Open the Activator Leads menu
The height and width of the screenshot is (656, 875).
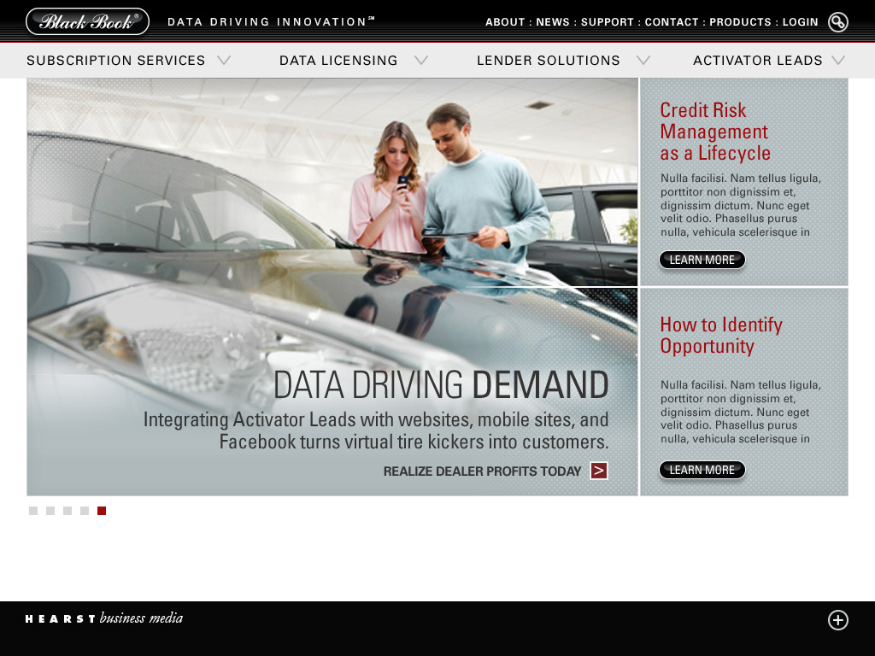pyautogui.click(x=758, y=61)
